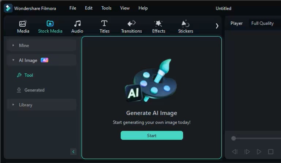This screenshot has width=281, height=163.
Task: Open the Full Quality dropdown
Action: click(263, 23)
